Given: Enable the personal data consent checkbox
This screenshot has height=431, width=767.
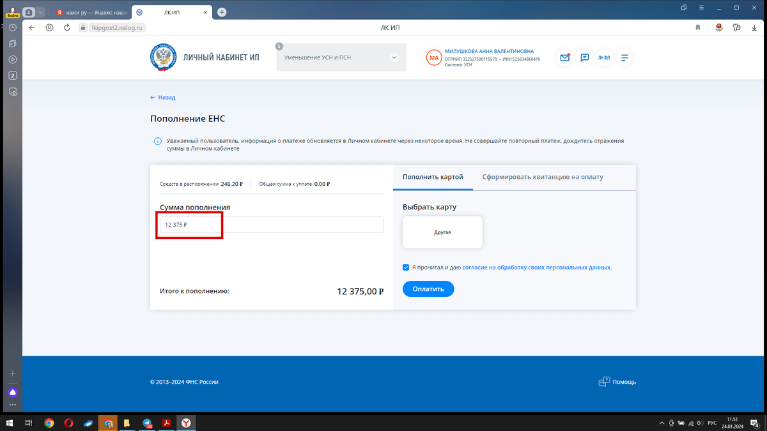Looking at the screenshot, I should [405, 268].
